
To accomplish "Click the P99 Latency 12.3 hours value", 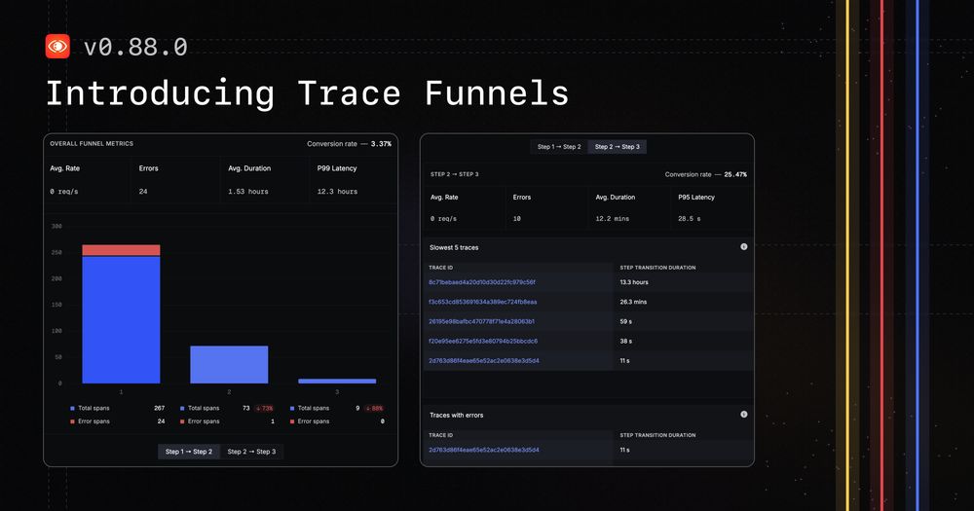I will pyautogui.click(x=337, y=192).
